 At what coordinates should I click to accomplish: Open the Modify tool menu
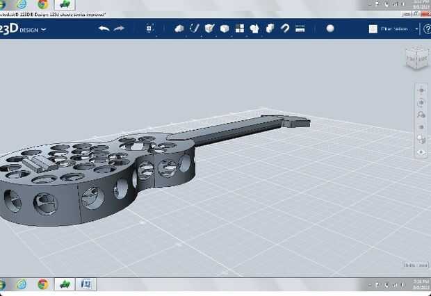pos(225,28)
